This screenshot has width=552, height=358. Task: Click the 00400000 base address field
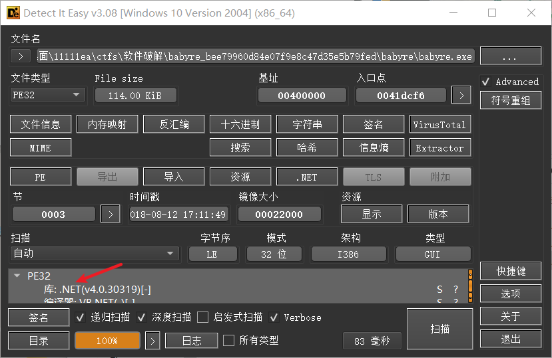pyautogui.click(x=302, y=95)
